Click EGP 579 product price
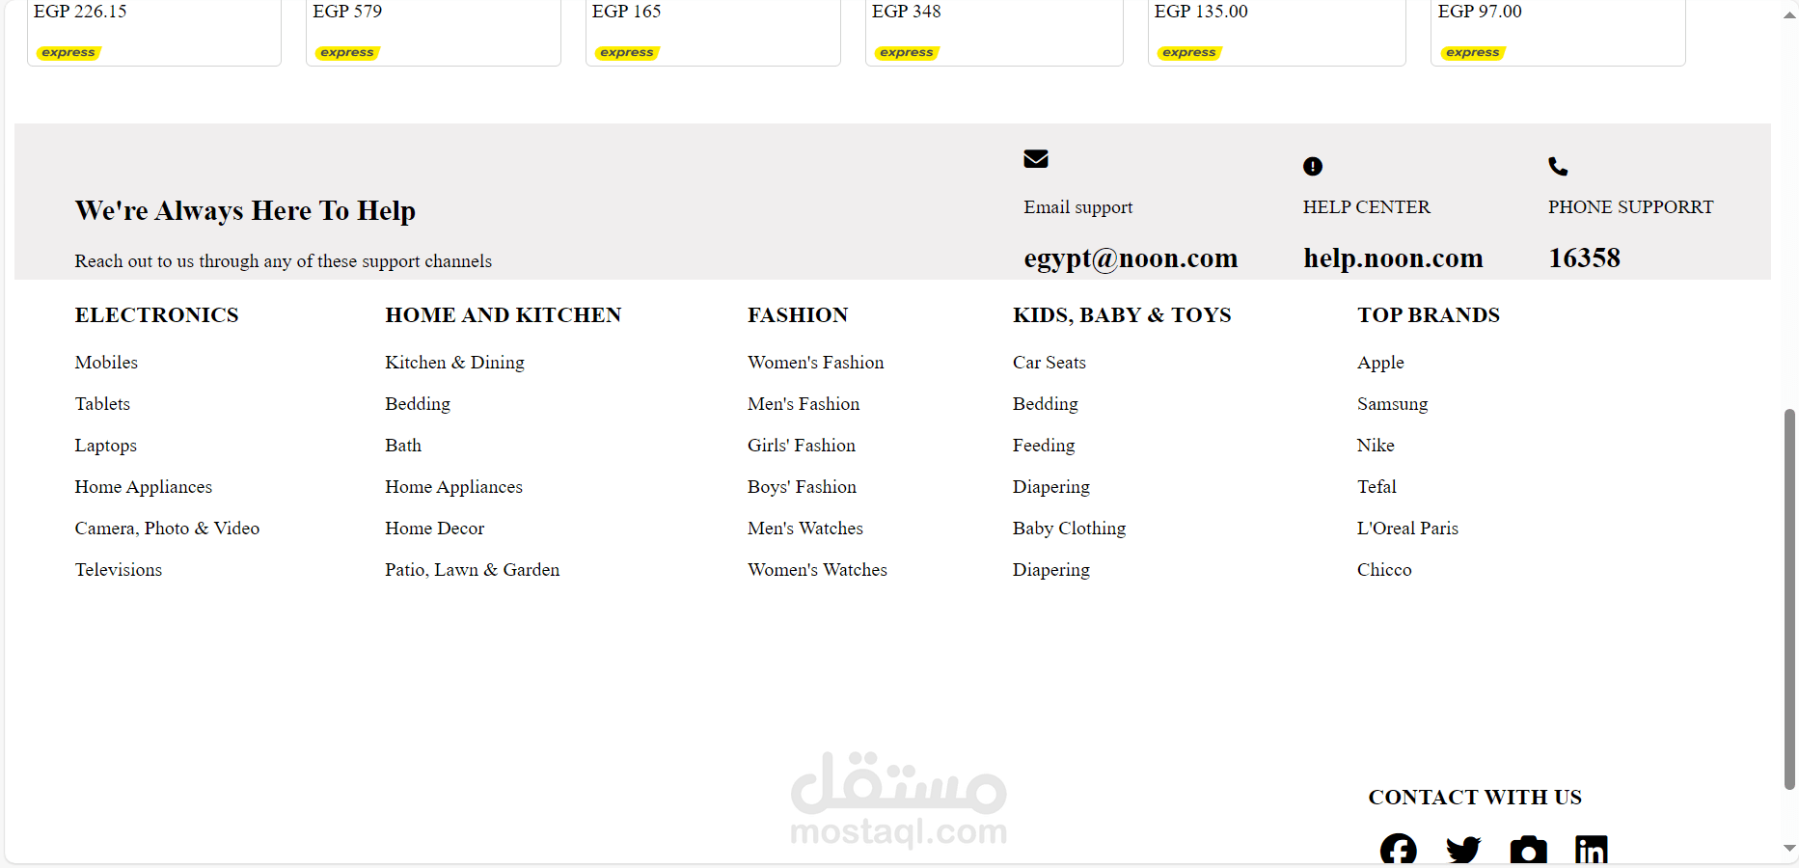 [x=347, y=12]
